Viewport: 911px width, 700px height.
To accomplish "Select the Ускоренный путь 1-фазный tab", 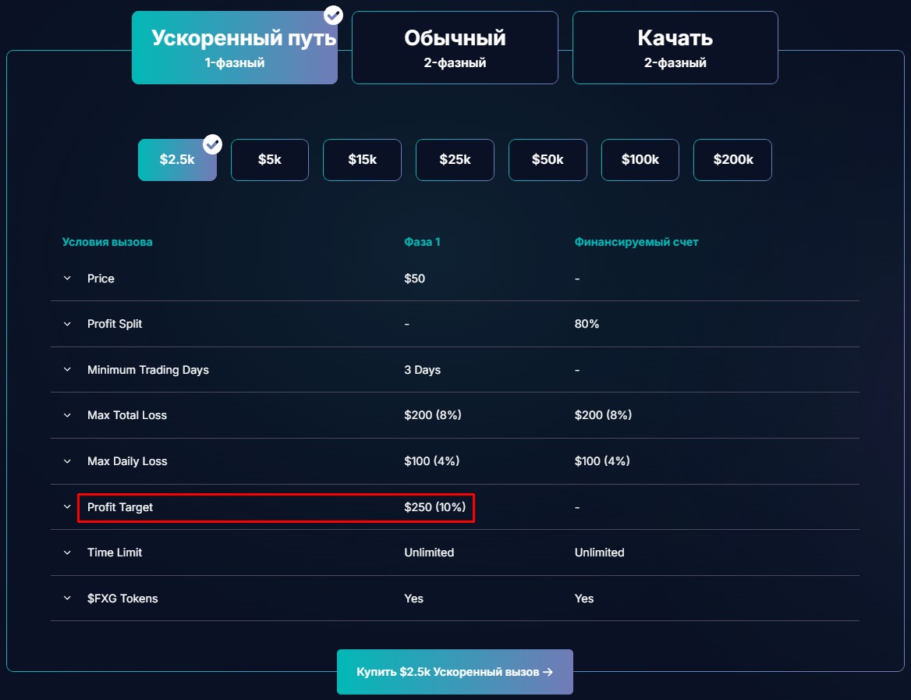I will [235, 48].
